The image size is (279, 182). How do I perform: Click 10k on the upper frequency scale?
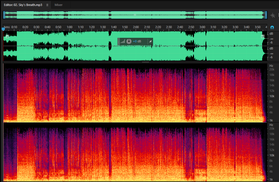tap(272, 96)
